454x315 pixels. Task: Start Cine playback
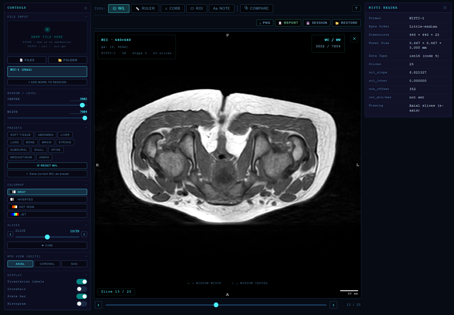coord(47,245)
